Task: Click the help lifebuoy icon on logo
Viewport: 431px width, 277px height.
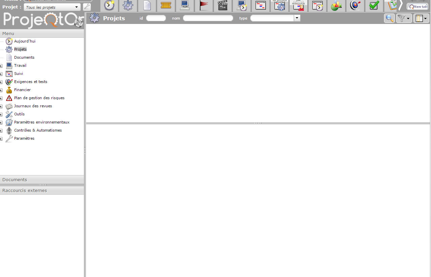Action: coord(78,23)
